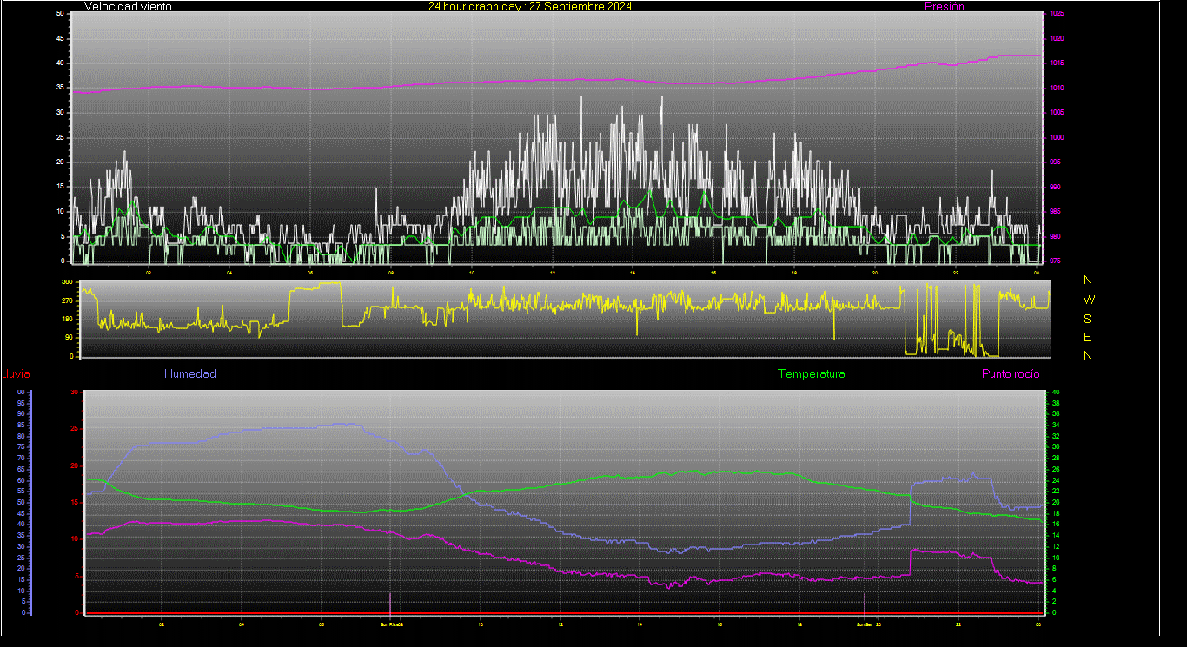This screenshot has width=1187, height=647.
Task: Click the red rain (lluvia) legend label
Action: point(17,374)
